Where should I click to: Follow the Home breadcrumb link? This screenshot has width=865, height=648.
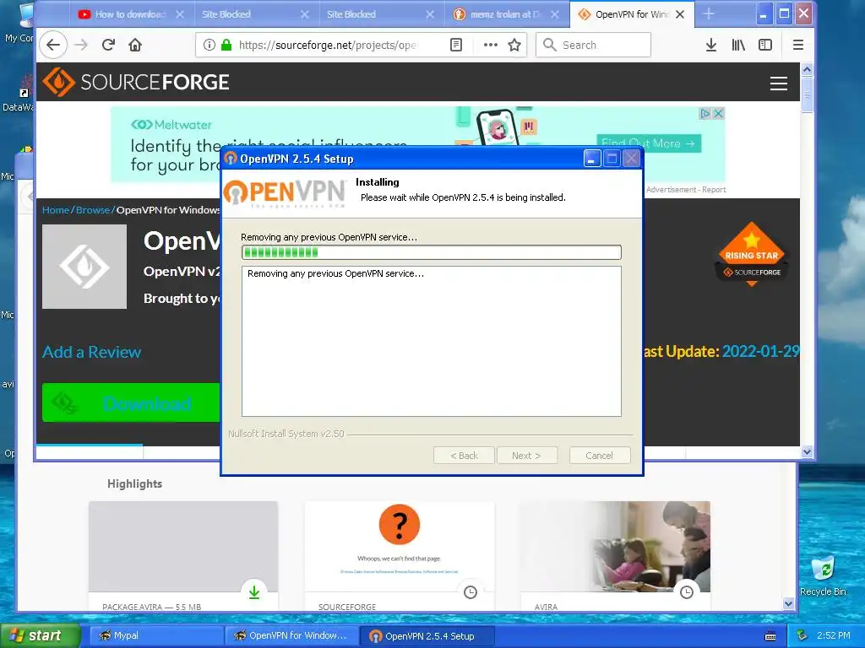[55, 210]
